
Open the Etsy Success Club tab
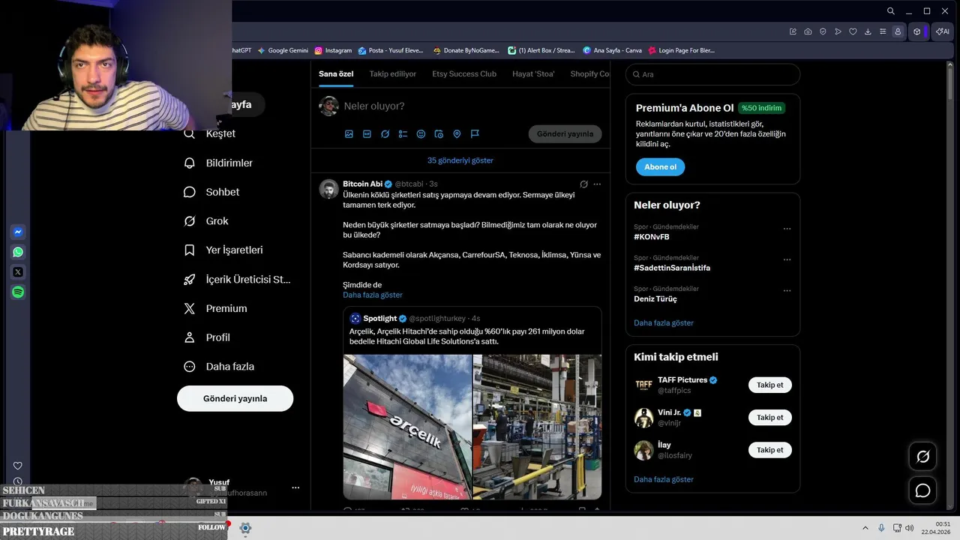point(464,73)
